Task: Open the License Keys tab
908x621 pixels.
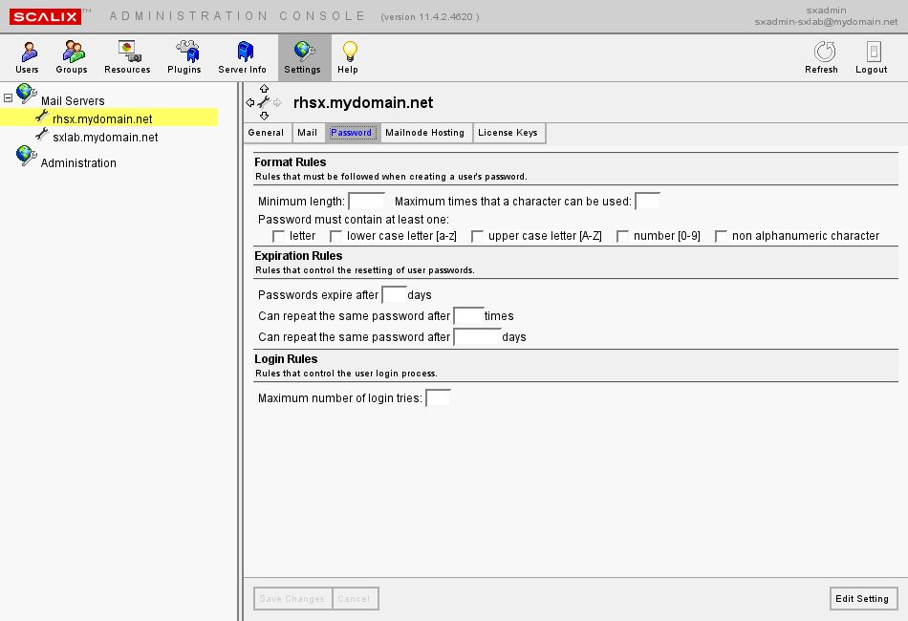Action: (x=508, y=133)
